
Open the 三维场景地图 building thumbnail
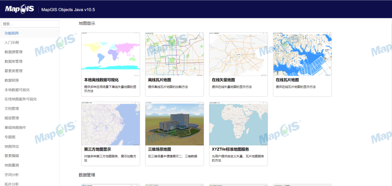point(175,124)
